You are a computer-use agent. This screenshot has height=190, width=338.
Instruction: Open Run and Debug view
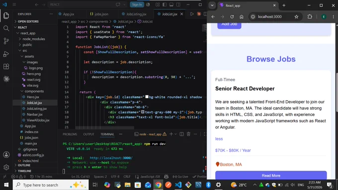click(6, 54)
